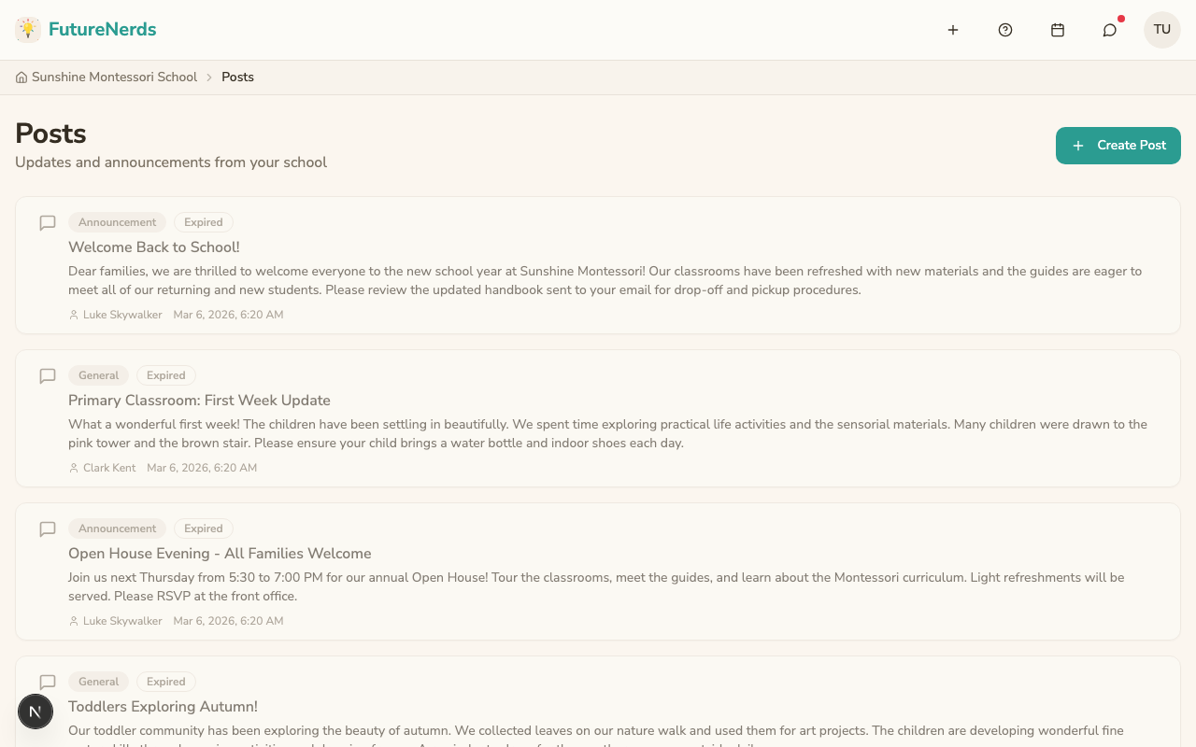Image resolution: width=1196 pixels, height=747 pixels.
Task: Expand the breadcrumb chevron after school name
Action: pos(209,77)
